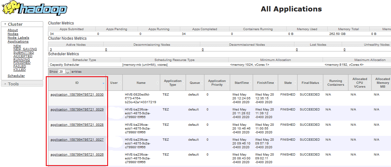Click the Apps Submitted metric header
Screen dimensions: 391x167
(x=72, y=29)
